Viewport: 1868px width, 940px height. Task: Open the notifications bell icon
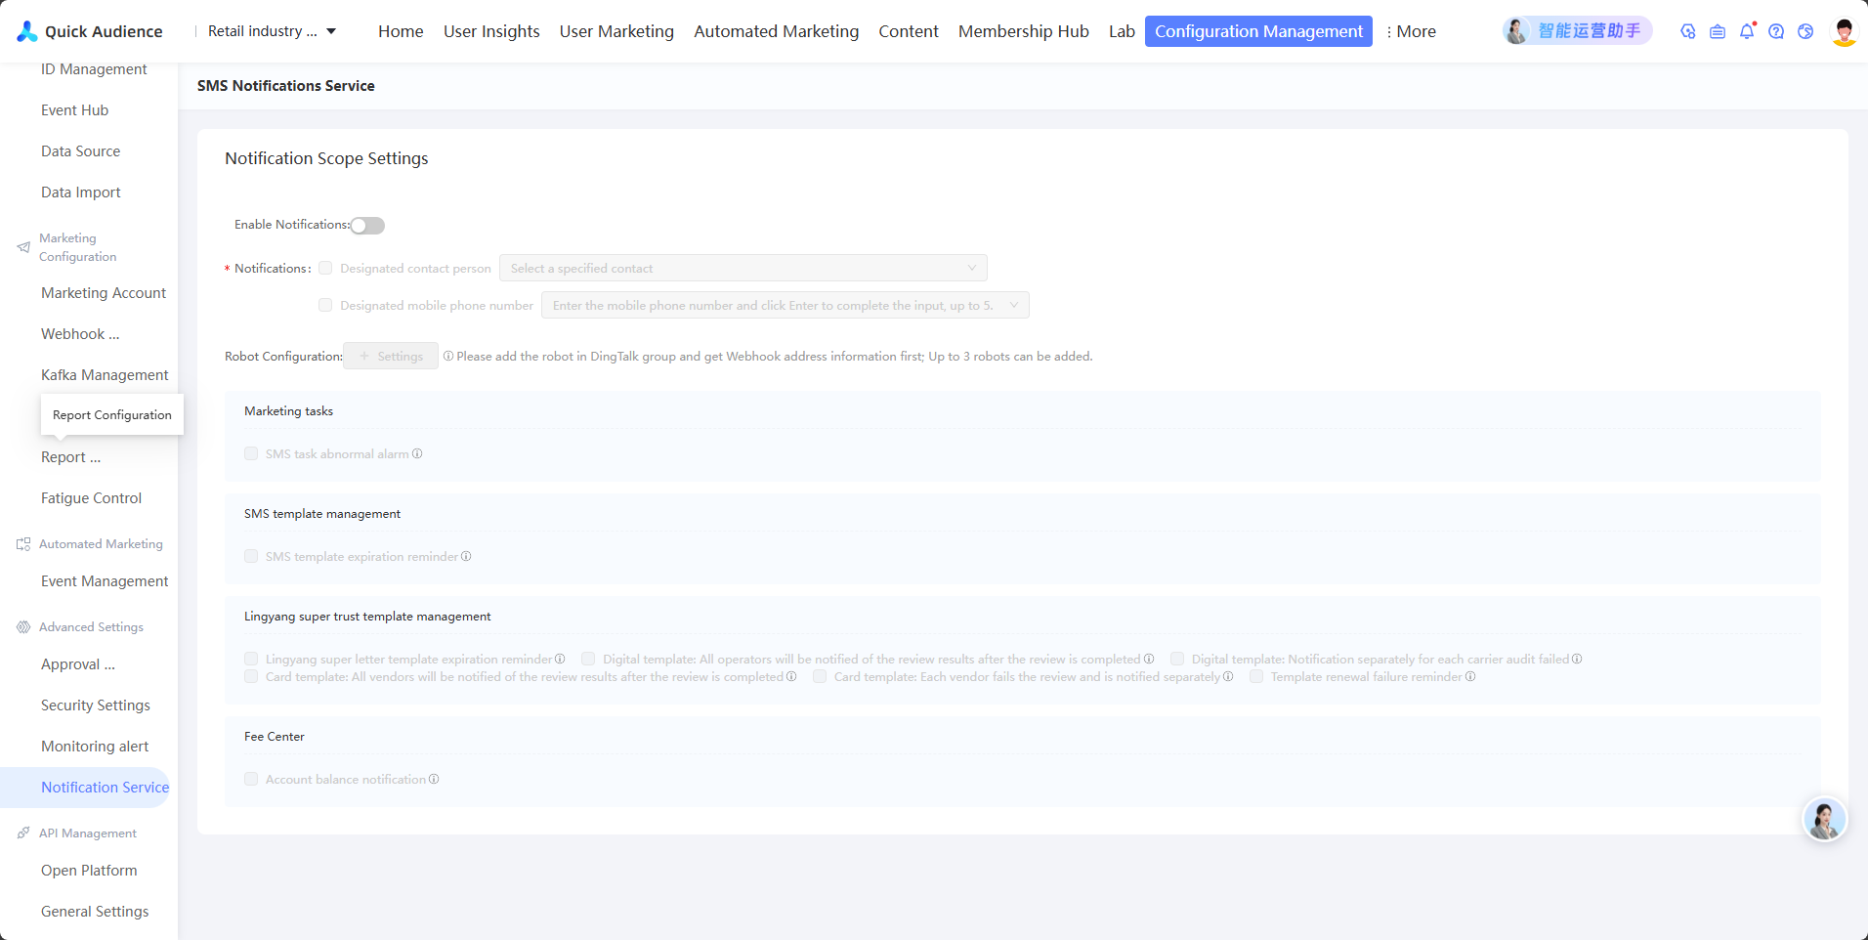[x=1747, y=31]
